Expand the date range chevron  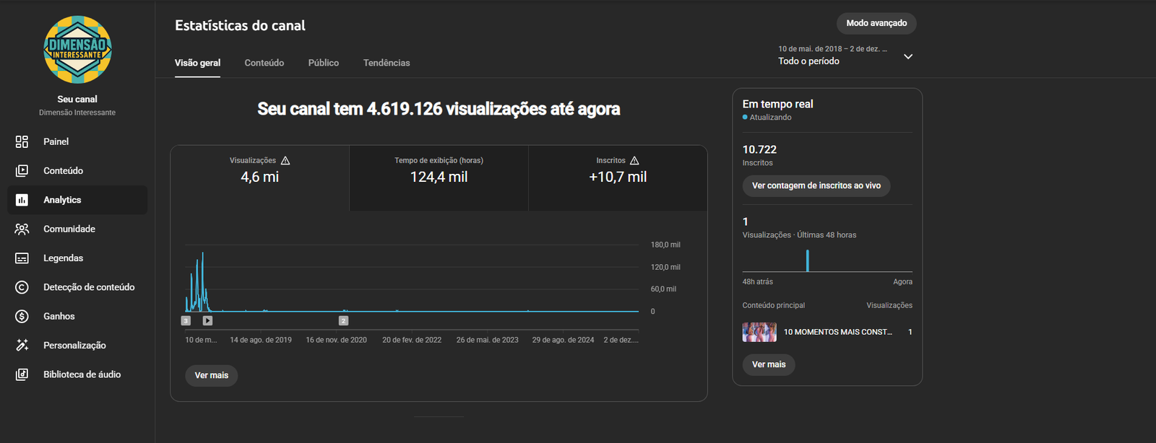pyautogui.click(x=908, y=56)
